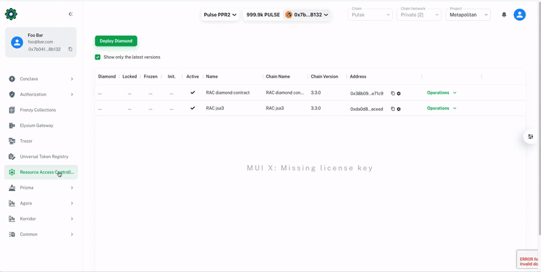The width and height of the screenshot is (541, 272).
Task: Copy the RAC diamond contract address
Action: tap(393, 93)
